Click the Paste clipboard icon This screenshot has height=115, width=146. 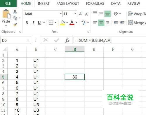(6, 14)
